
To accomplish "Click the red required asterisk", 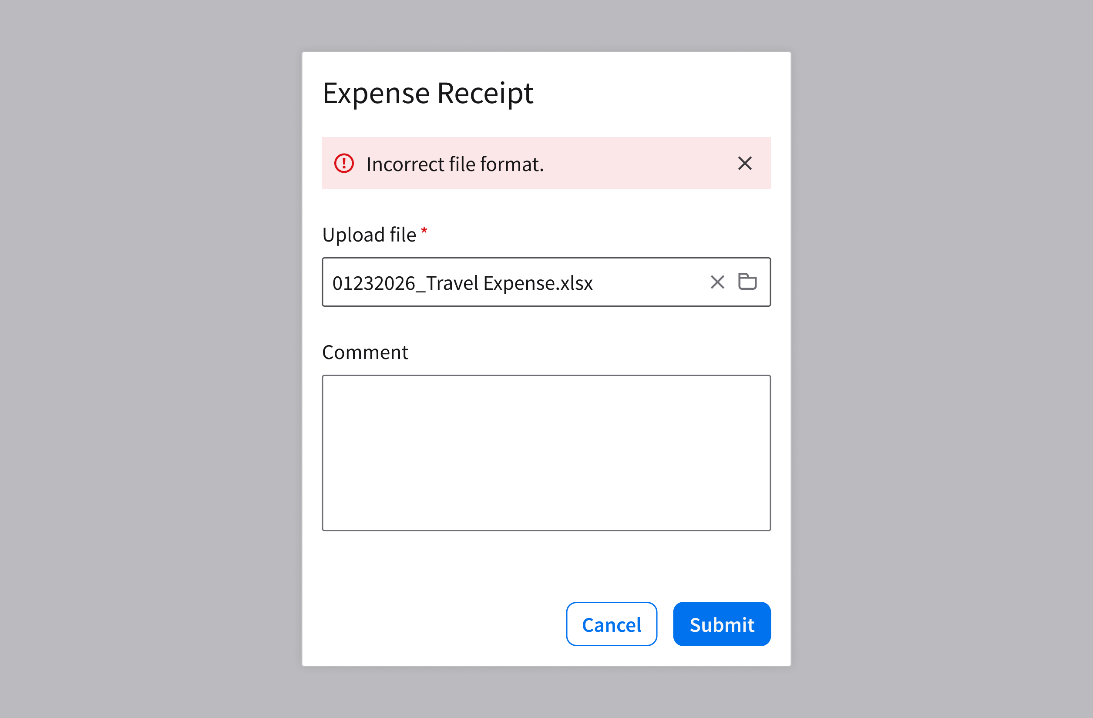I will pos(424,231).
